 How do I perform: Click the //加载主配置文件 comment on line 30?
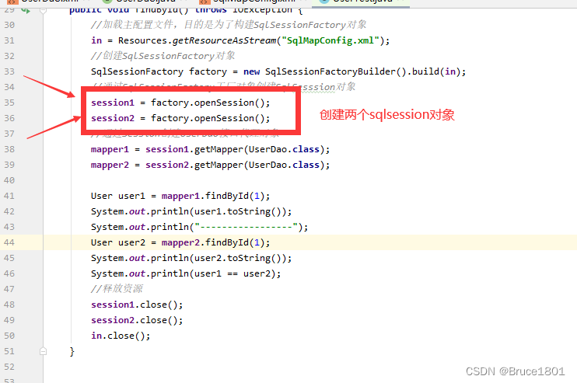(229, 25)
